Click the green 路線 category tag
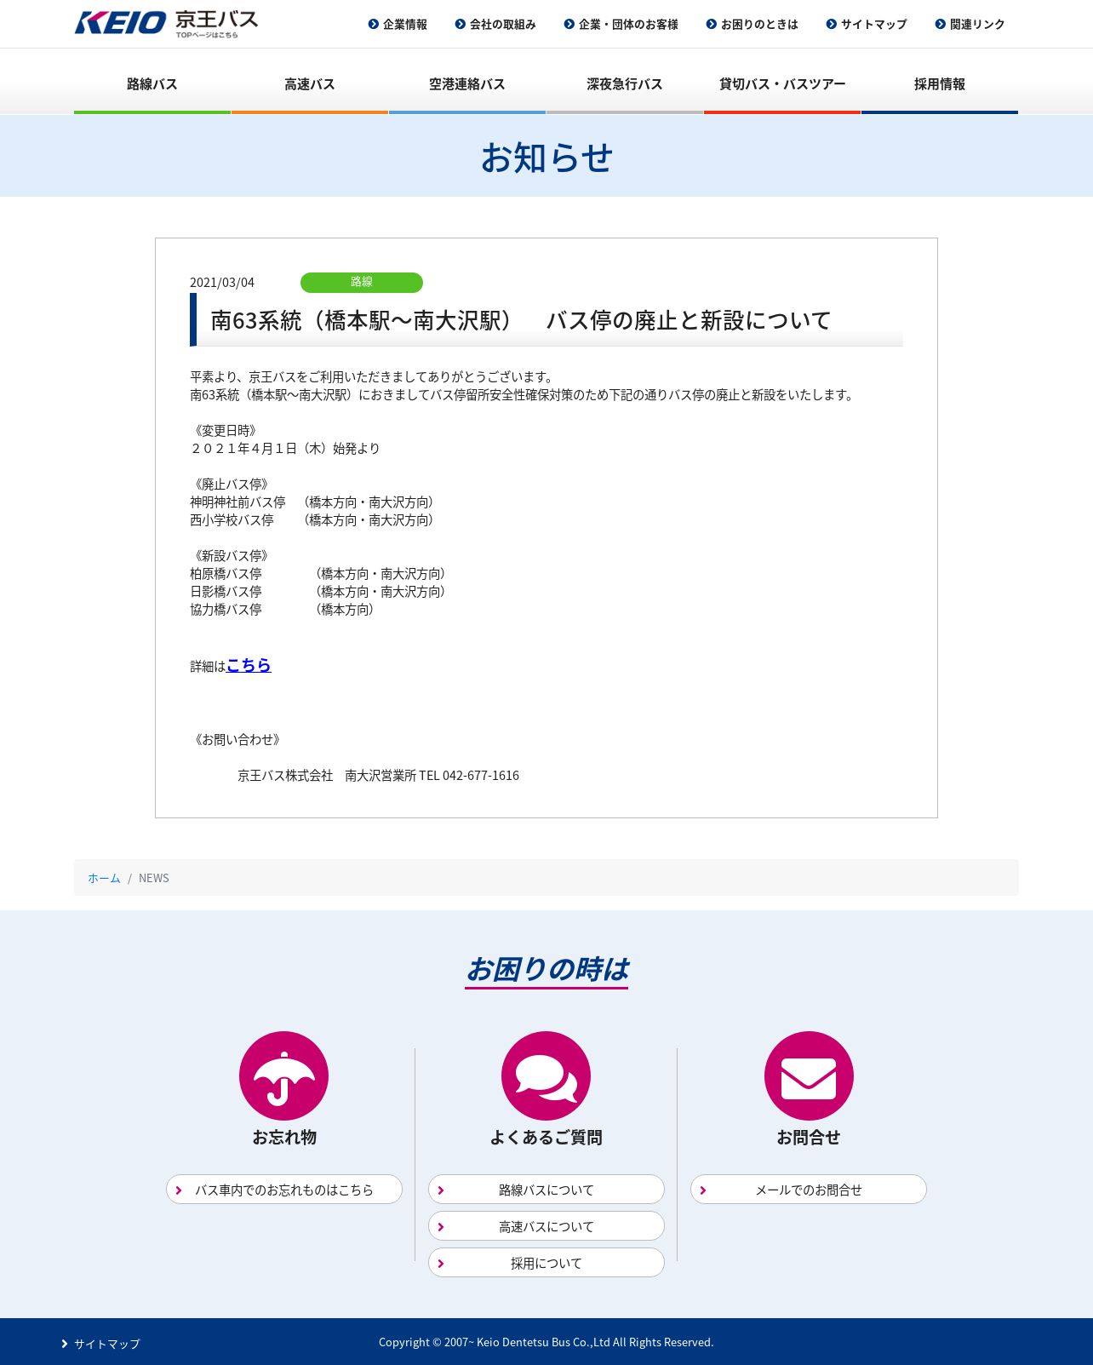The image size is (1093, 1365). pos(362,282)
